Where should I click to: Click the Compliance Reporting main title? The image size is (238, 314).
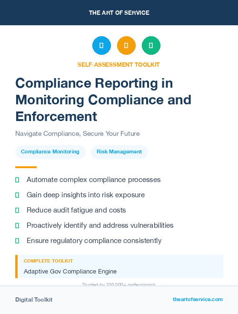[103, 100]
